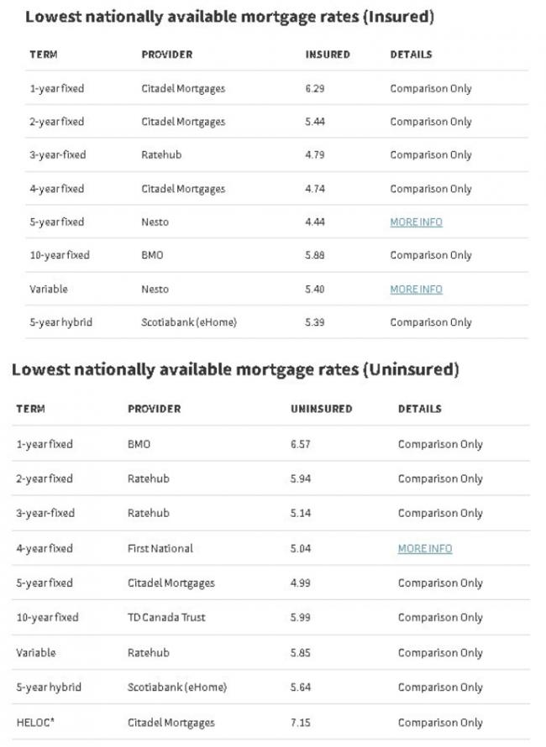This screenshot has height=747, width=546.
Task: Click the 6.29 insured rate value
Action: click(x=315, y=88)
